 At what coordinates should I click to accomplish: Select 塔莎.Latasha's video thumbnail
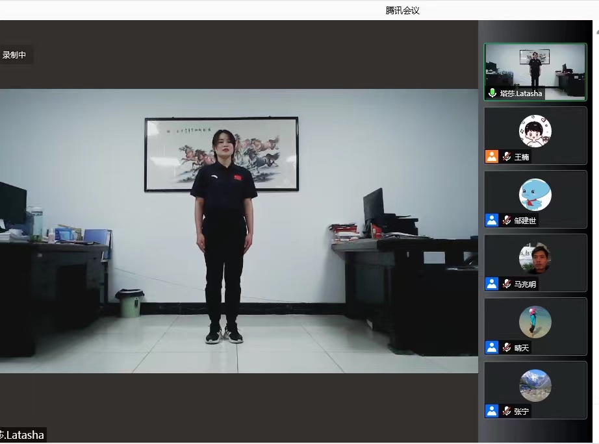[x=535, y=68]
